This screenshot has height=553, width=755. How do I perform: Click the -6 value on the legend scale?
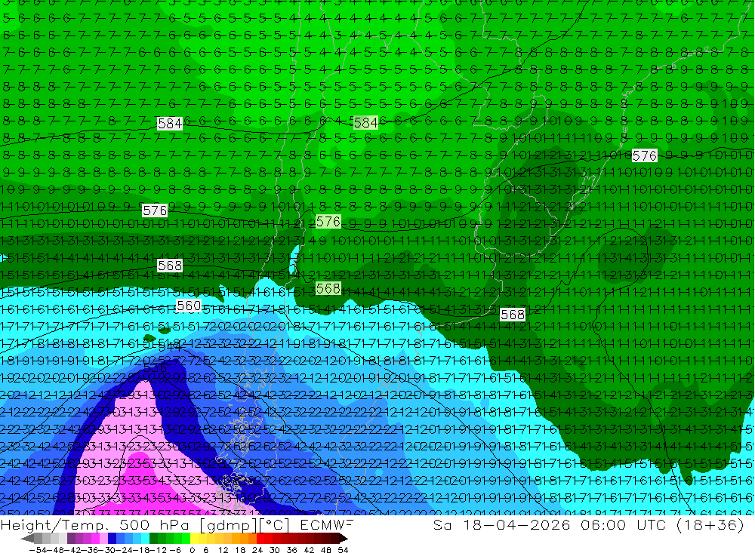click(x=175, y=550)
